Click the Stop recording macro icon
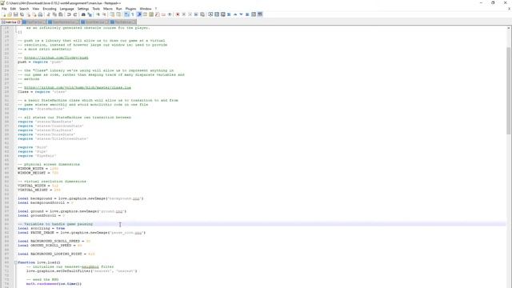 pos(184,14)
